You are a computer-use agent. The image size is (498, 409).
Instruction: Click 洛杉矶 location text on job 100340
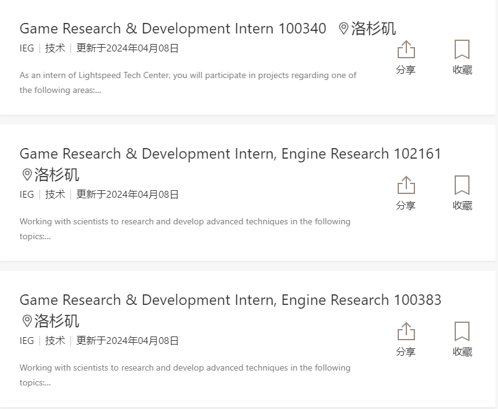[373, 29]
